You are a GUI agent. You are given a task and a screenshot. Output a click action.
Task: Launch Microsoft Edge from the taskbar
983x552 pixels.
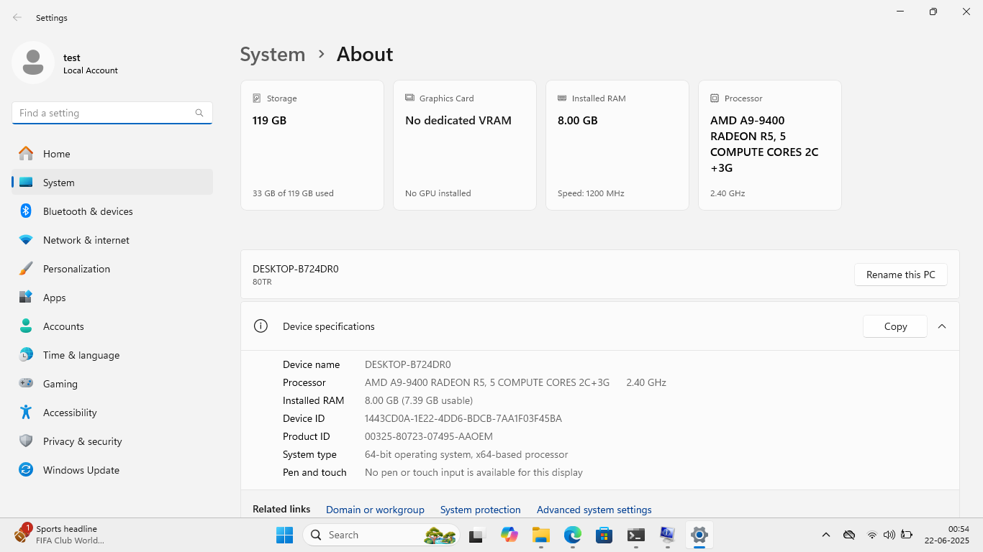tap(572, 535)
